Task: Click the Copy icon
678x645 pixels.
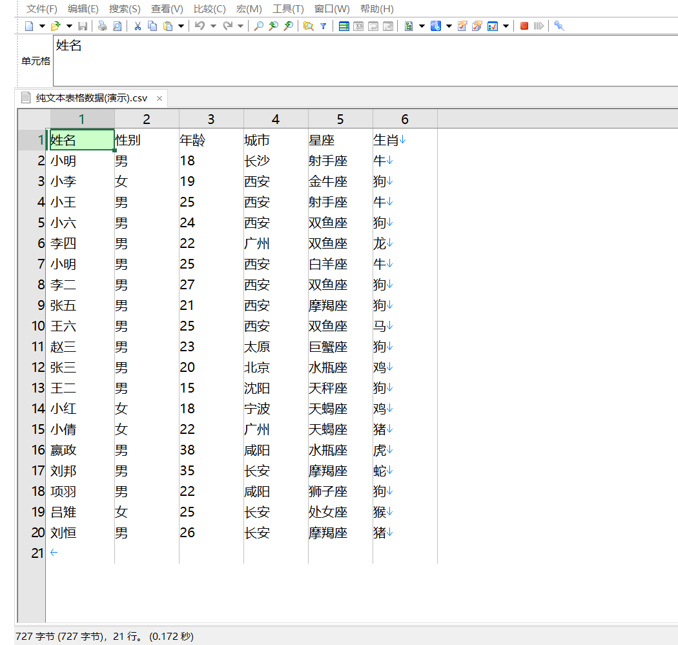Action: (x=152, y=26)
